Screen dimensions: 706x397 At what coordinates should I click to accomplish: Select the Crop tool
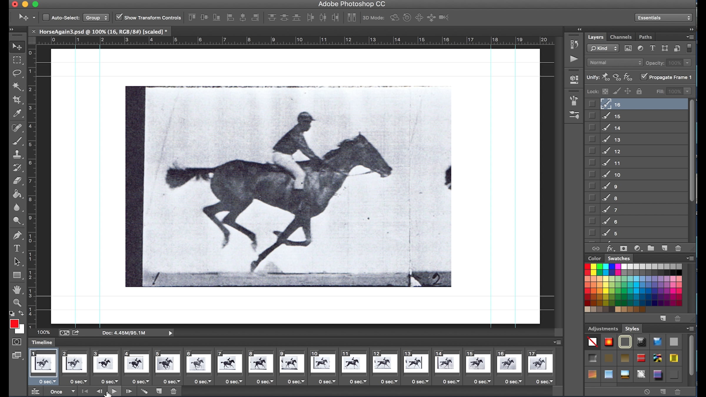pyautogui.click(x=17, y=100)
